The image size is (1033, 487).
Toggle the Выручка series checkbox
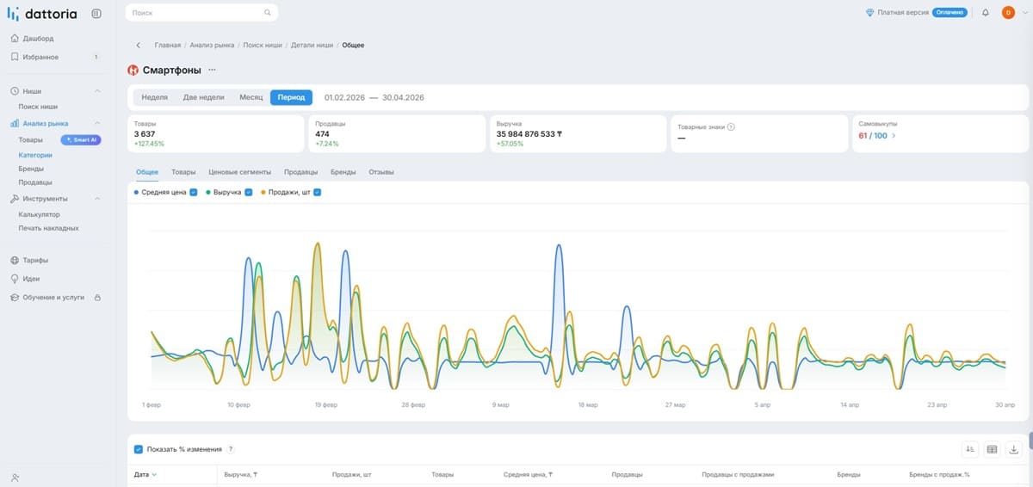249,192
